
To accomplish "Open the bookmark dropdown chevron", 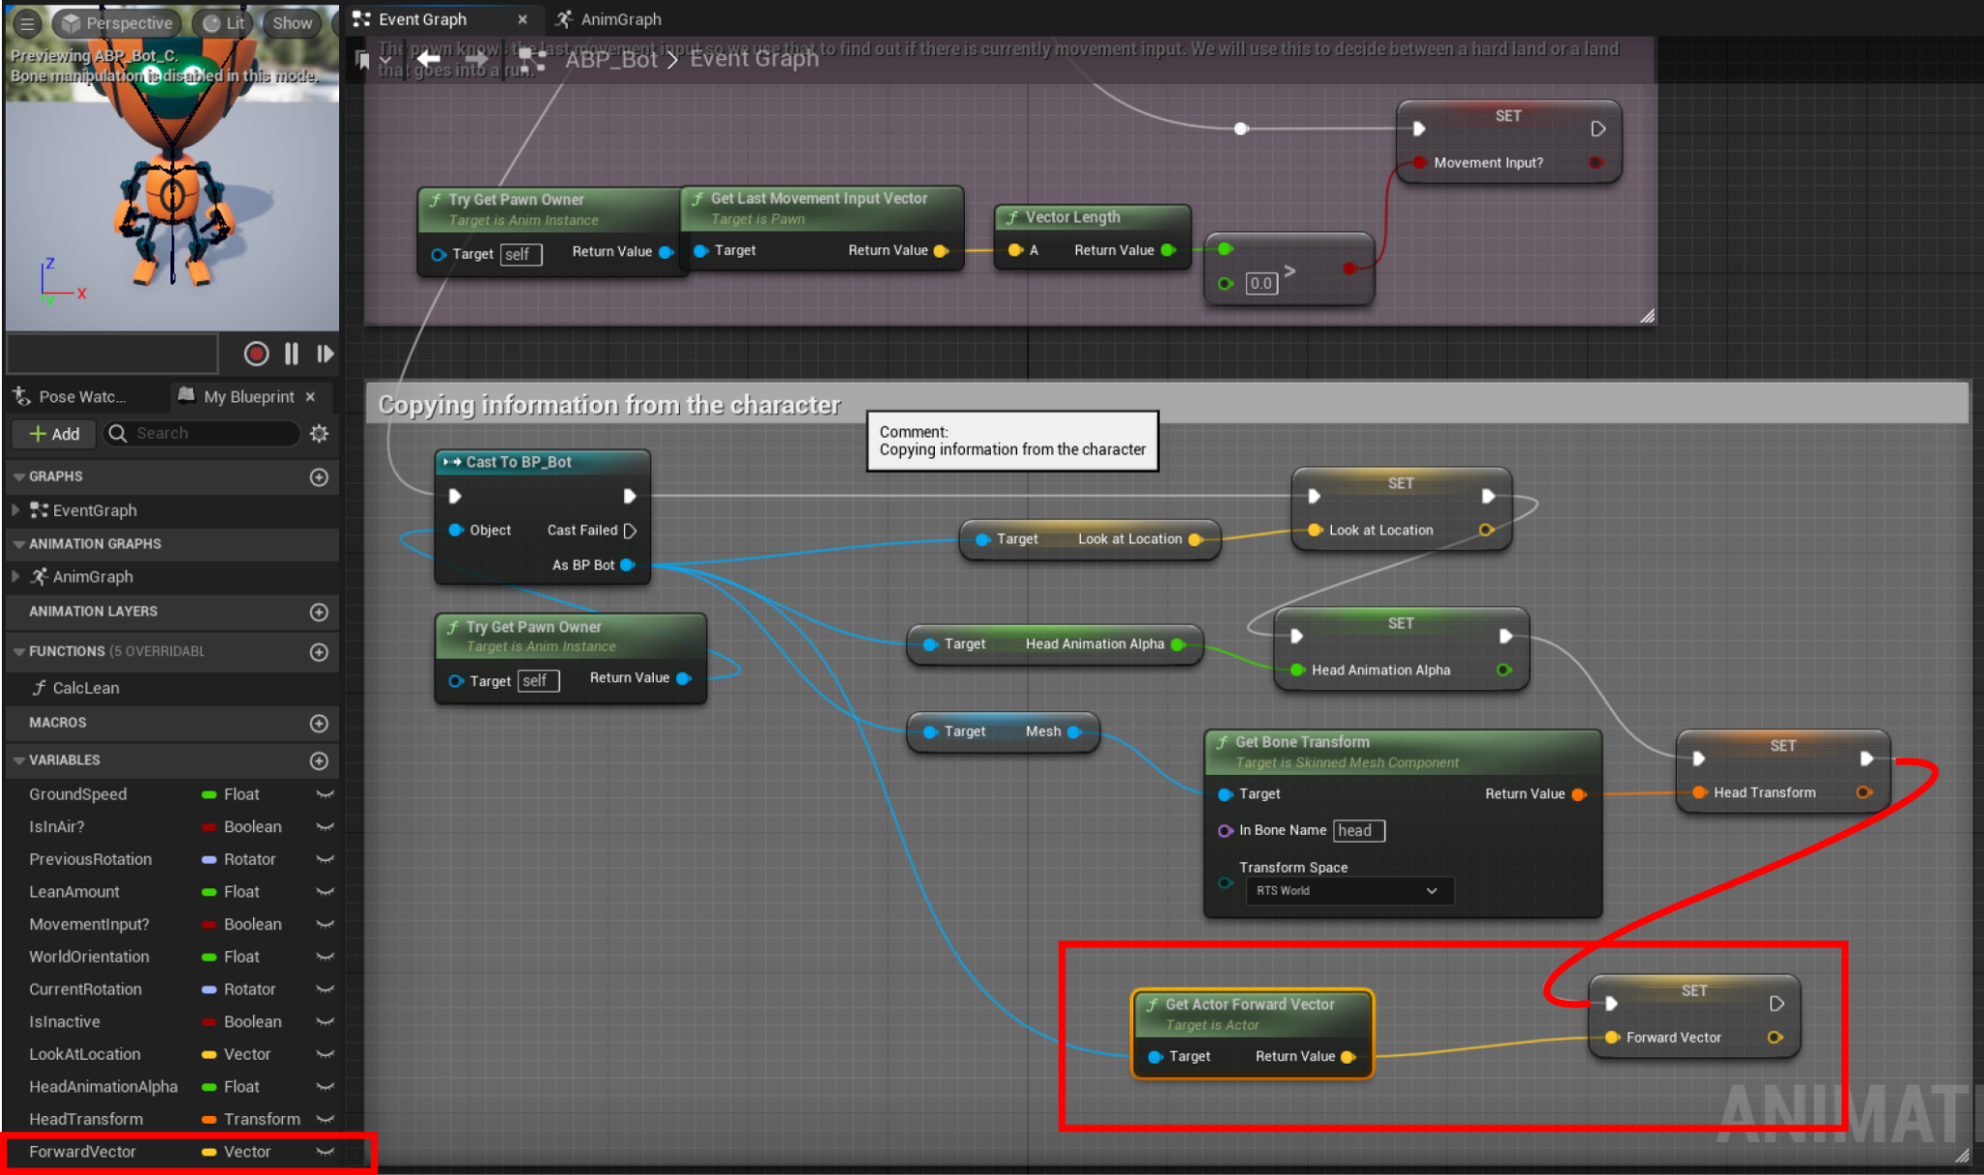I will [x=385, y=61].
